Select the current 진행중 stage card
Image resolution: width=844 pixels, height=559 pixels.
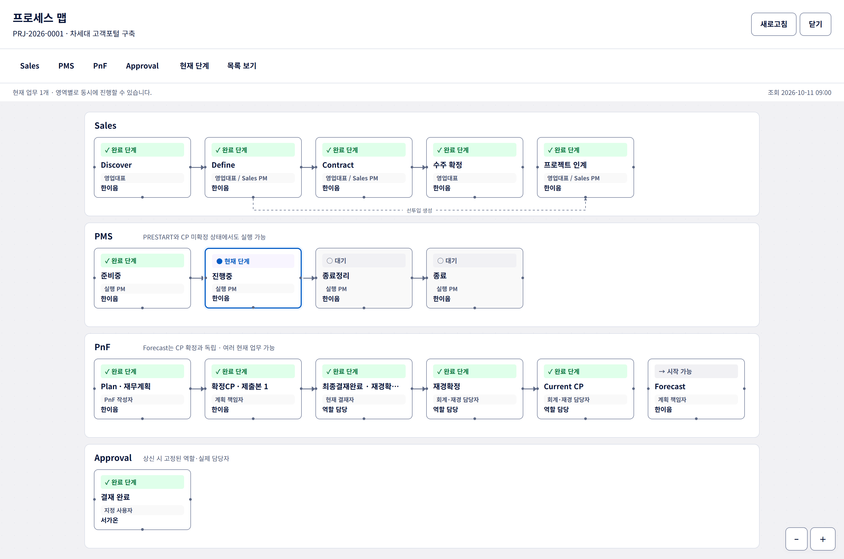[253, 278]
